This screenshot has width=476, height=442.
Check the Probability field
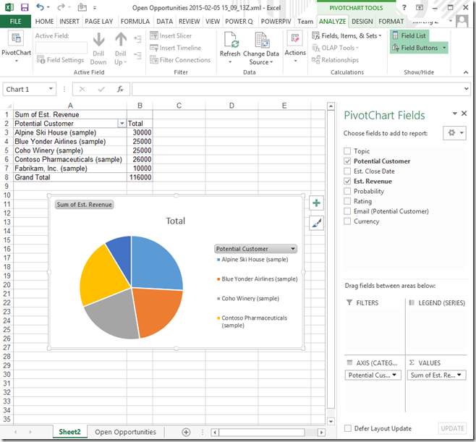347,191
